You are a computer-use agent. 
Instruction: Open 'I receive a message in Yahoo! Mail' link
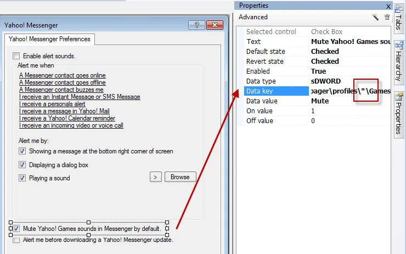tap(64, 111)
